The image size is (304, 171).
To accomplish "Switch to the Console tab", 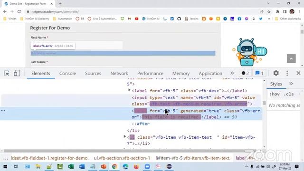I will 67,73.
